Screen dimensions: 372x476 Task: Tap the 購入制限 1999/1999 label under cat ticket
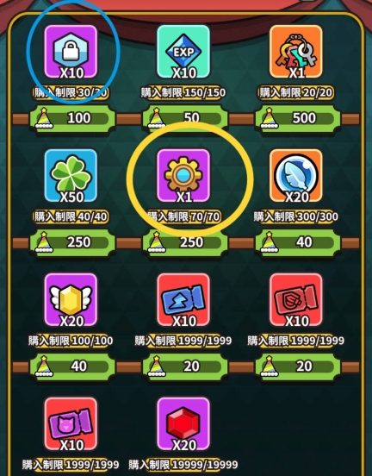click(x=71, y=465)
